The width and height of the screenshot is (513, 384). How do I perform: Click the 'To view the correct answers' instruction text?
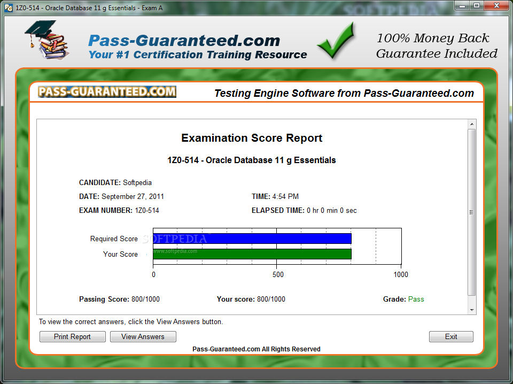(x=131, y=322)
